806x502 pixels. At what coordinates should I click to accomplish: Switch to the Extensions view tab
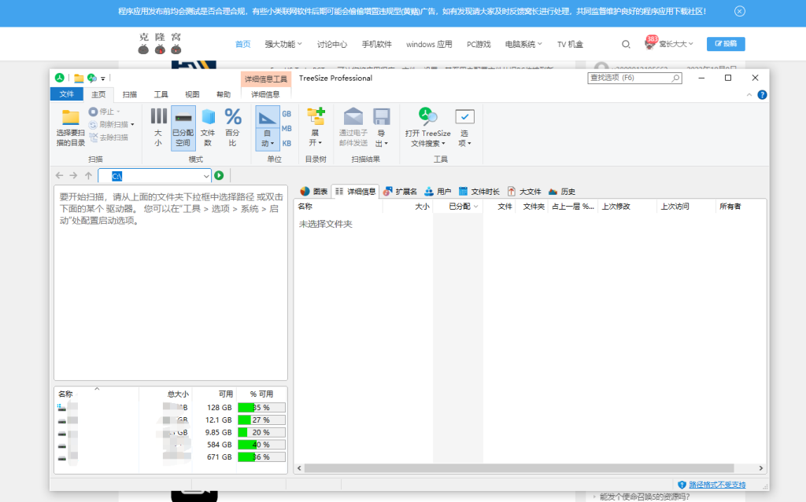[400, 192]
